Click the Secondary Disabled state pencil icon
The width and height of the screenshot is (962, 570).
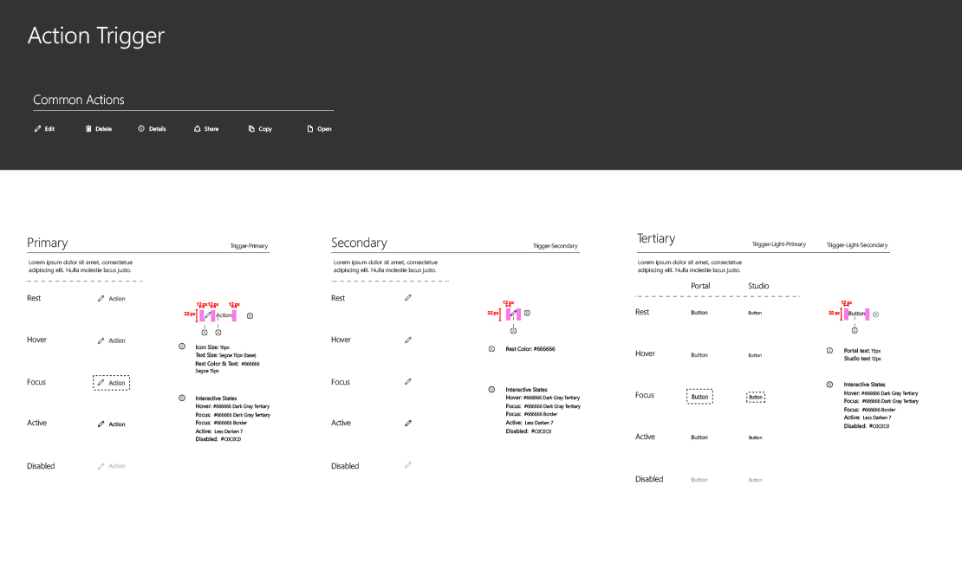(x=408, y=465)
